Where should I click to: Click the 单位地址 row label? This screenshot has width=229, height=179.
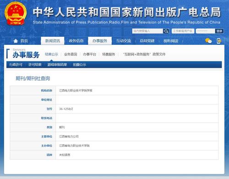[47, 100]
